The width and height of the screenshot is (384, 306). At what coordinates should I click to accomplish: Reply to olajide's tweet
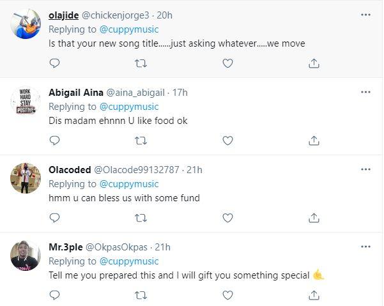tap(55, 63)
